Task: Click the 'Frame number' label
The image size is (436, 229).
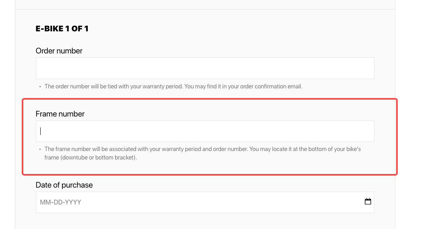Action: click(x=60, y=114)
